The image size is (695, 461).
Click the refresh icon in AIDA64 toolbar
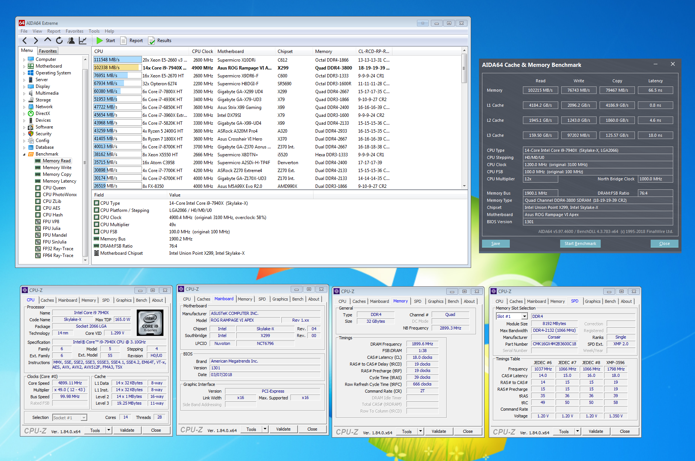click(x=59, y=41)
